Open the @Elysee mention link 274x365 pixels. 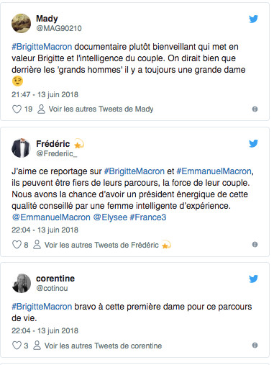(110, 217)
